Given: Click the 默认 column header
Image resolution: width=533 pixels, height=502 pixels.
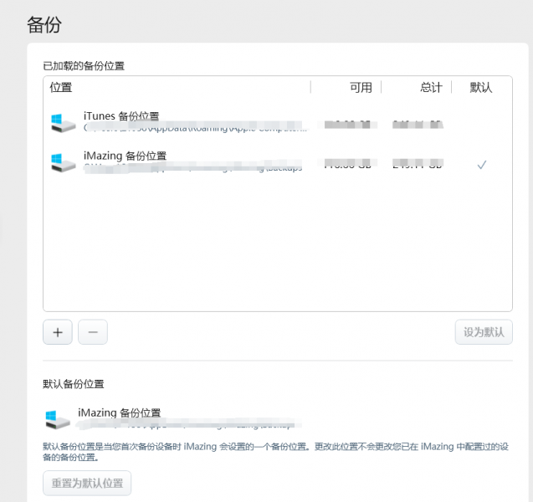Looking at the screenshot, I should pos(481,87).
